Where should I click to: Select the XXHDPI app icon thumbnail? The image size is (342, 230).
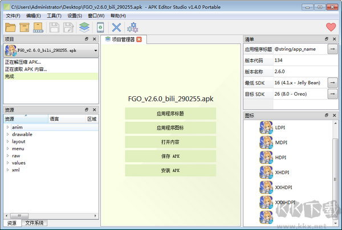pyautogui.click(x=266, y=187)
